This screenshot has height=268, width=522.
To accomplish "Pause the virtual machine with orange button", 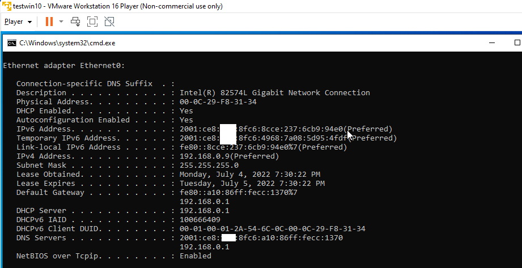I will pos(49,22).
